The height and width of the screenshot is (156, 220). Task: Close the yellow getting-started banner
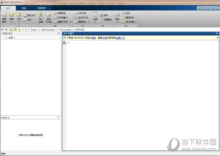tap(217, 38)
